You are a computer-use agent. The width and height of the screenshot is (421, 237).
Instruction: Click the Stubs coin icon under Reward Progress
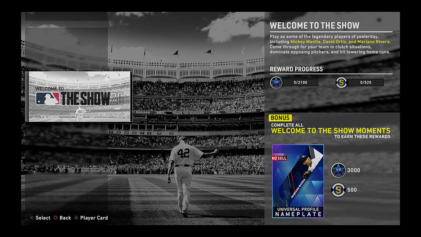point(341,83)
